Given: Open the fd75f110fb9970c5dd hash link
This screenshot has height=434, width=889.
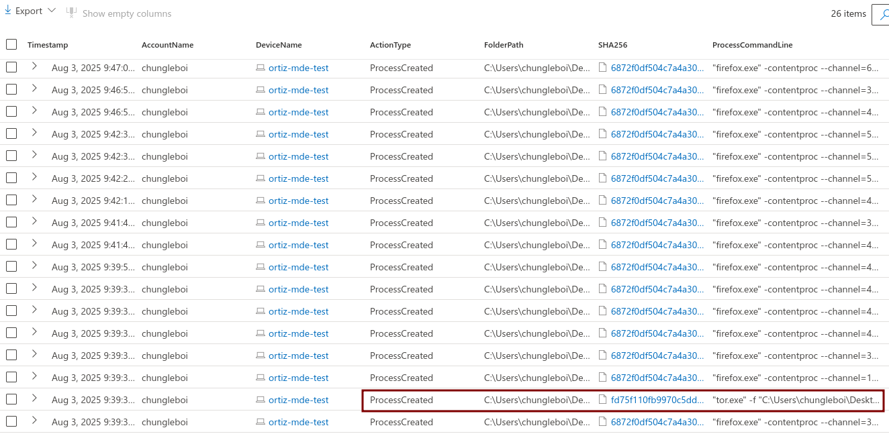Looking at the screenshot, I should click(x=657, y=400).
